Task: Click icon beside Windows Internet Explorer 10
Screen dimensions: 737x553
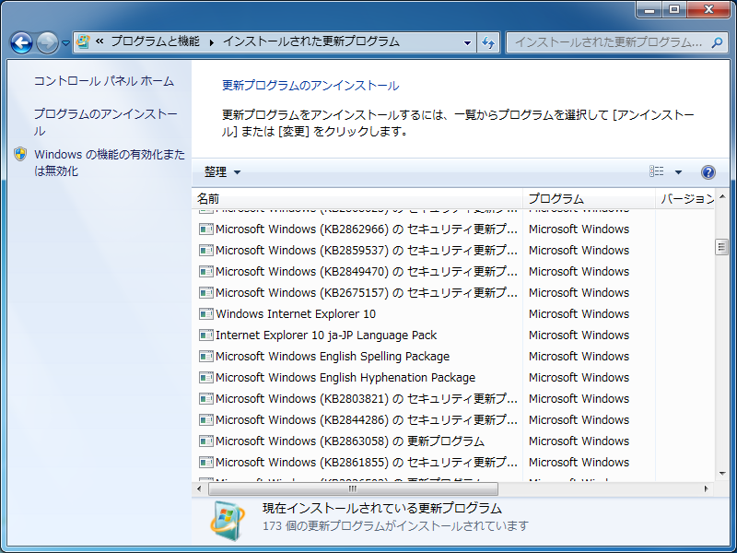Action: tap(205, 313)
